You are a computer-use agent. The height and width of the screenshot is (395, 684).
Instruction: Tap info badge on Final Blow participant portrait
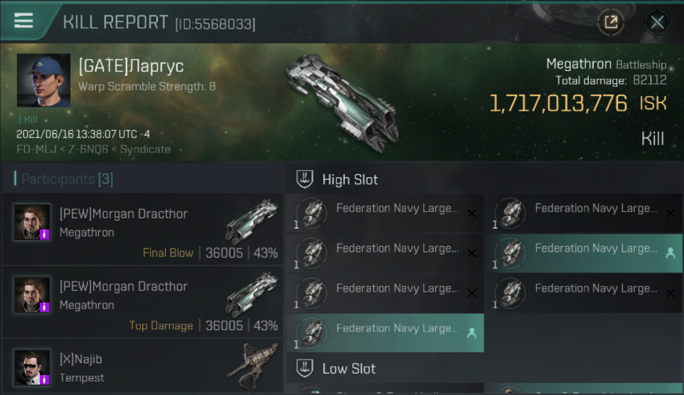45,234
